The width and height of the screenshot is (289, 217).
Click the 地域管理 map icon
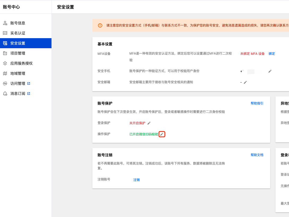click(x=5, y=73)
